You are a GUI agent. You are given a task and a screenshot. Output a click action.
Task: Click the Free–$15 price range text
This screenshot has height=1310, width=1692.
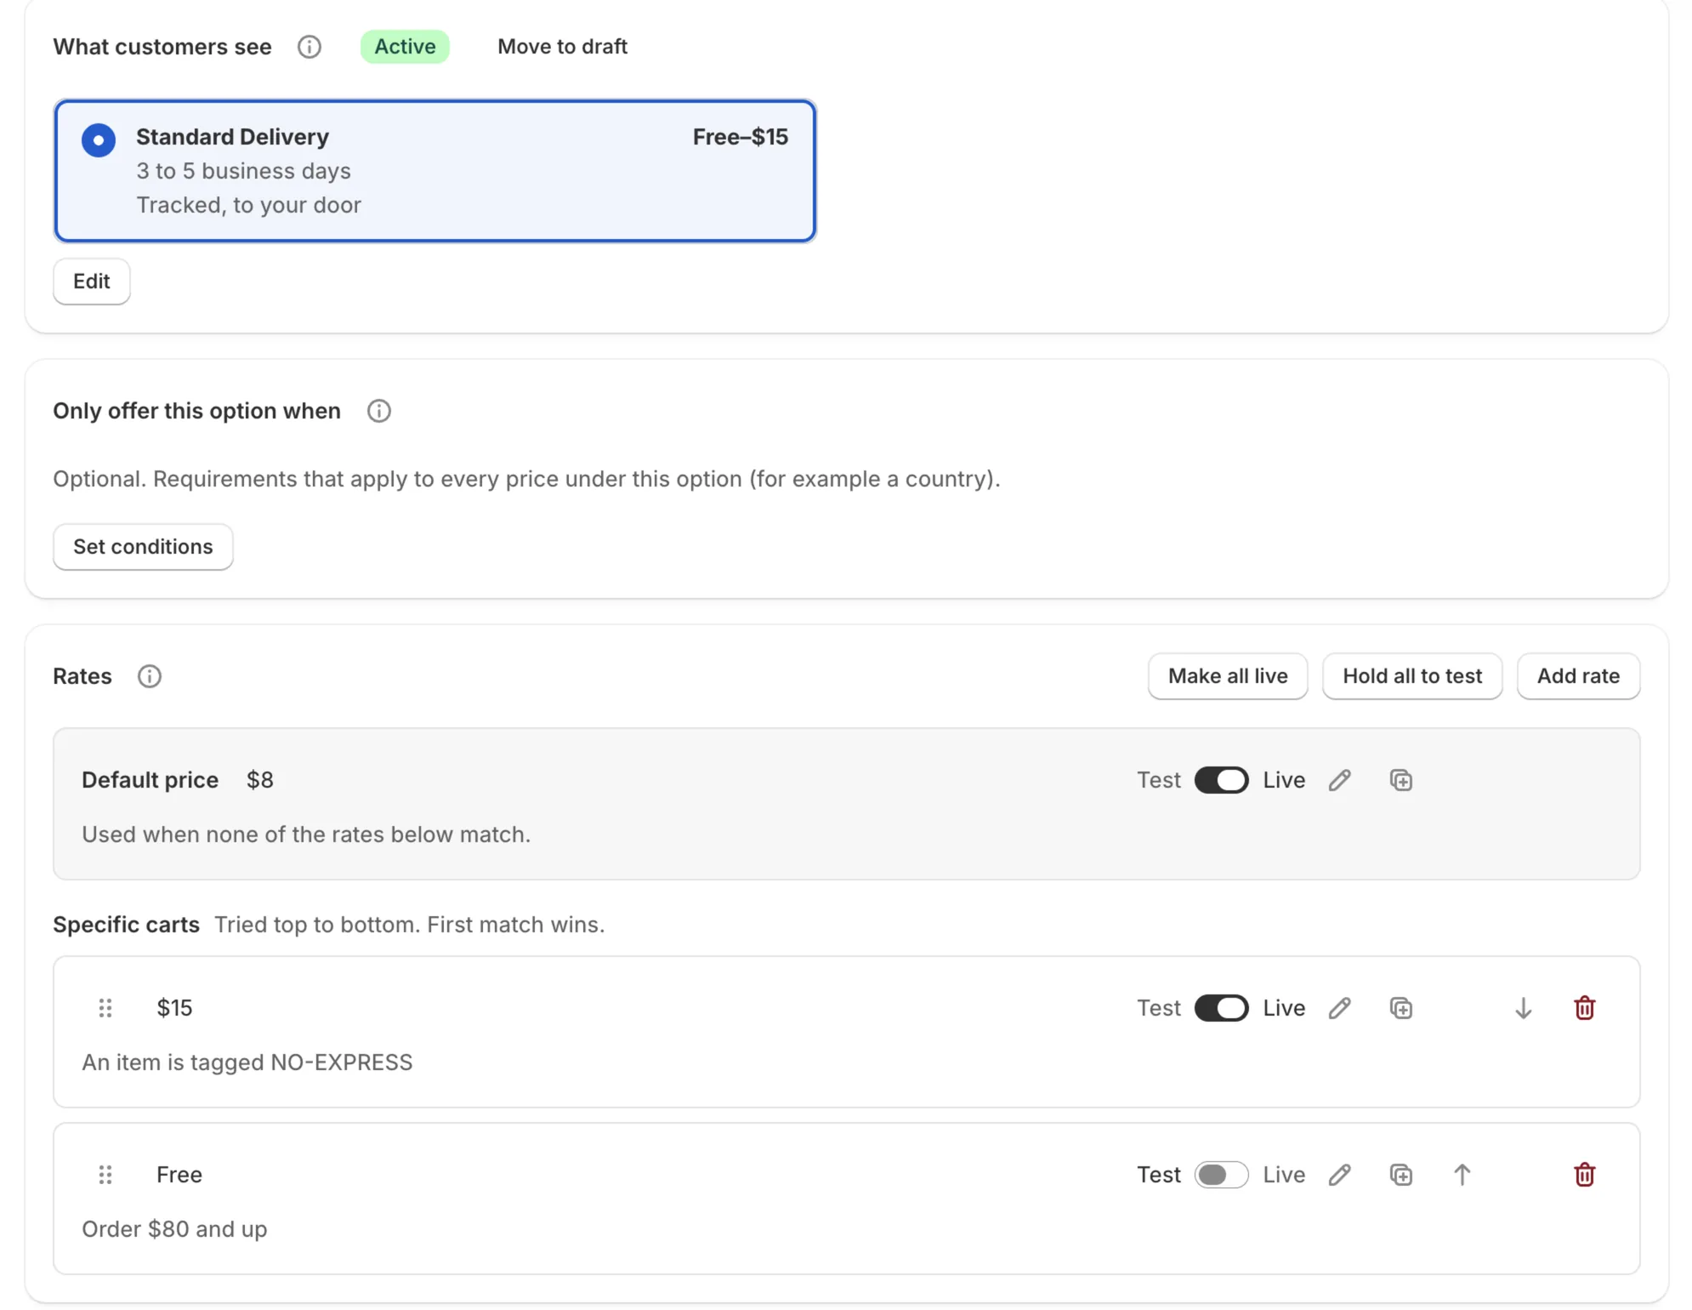point(741,137)
